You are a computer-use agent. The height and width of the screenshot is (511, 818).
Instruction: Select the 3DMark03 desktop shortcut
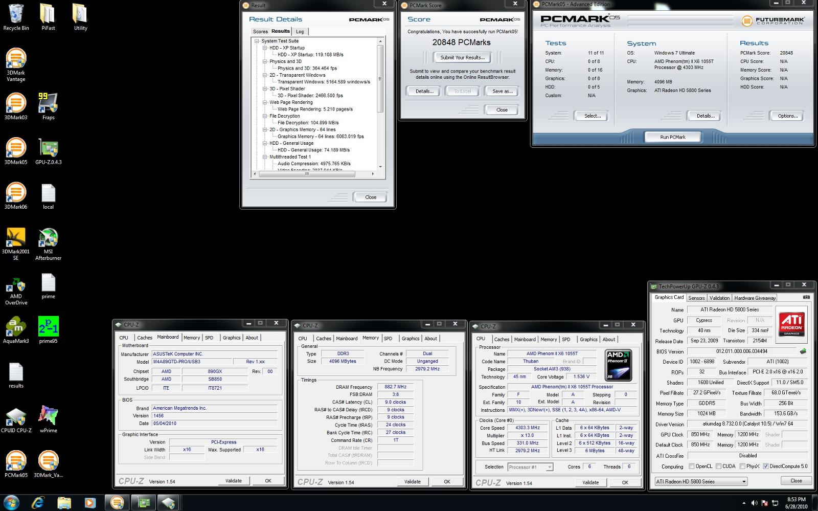(x=16, y=106)
